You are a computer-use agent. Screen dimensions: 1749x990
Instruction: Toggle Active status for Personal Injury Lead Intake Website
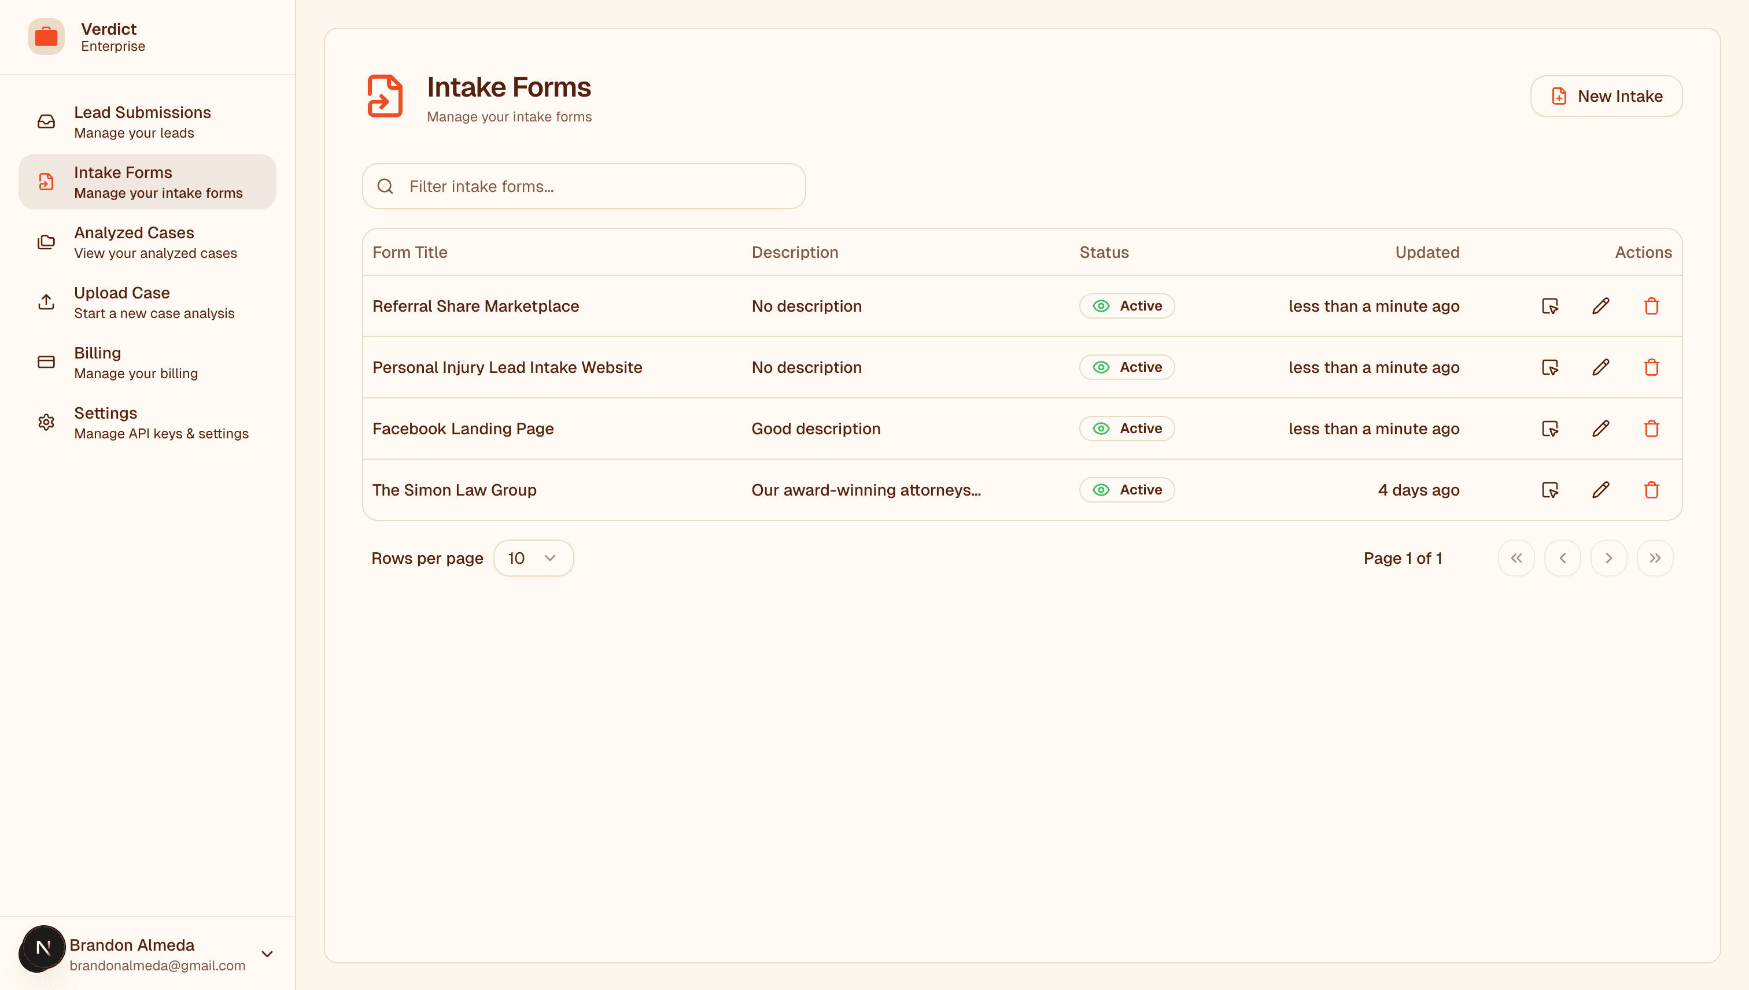click(1127, 367)
